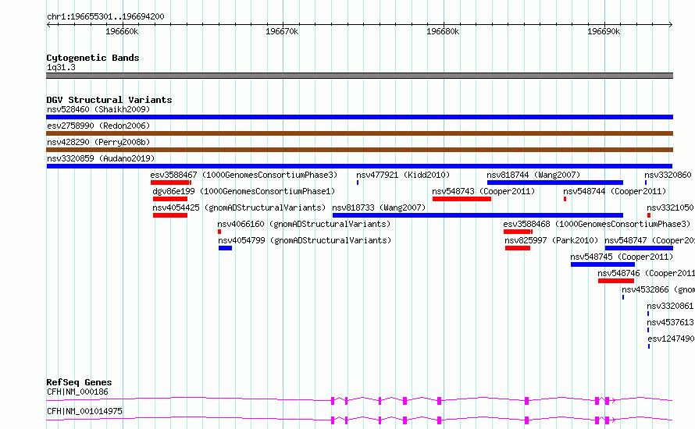This screenshot has height=429, width=695.
Task: Select the nsv818733 (Wang2007) long blue bar
Action: click(x=478, y=215)
